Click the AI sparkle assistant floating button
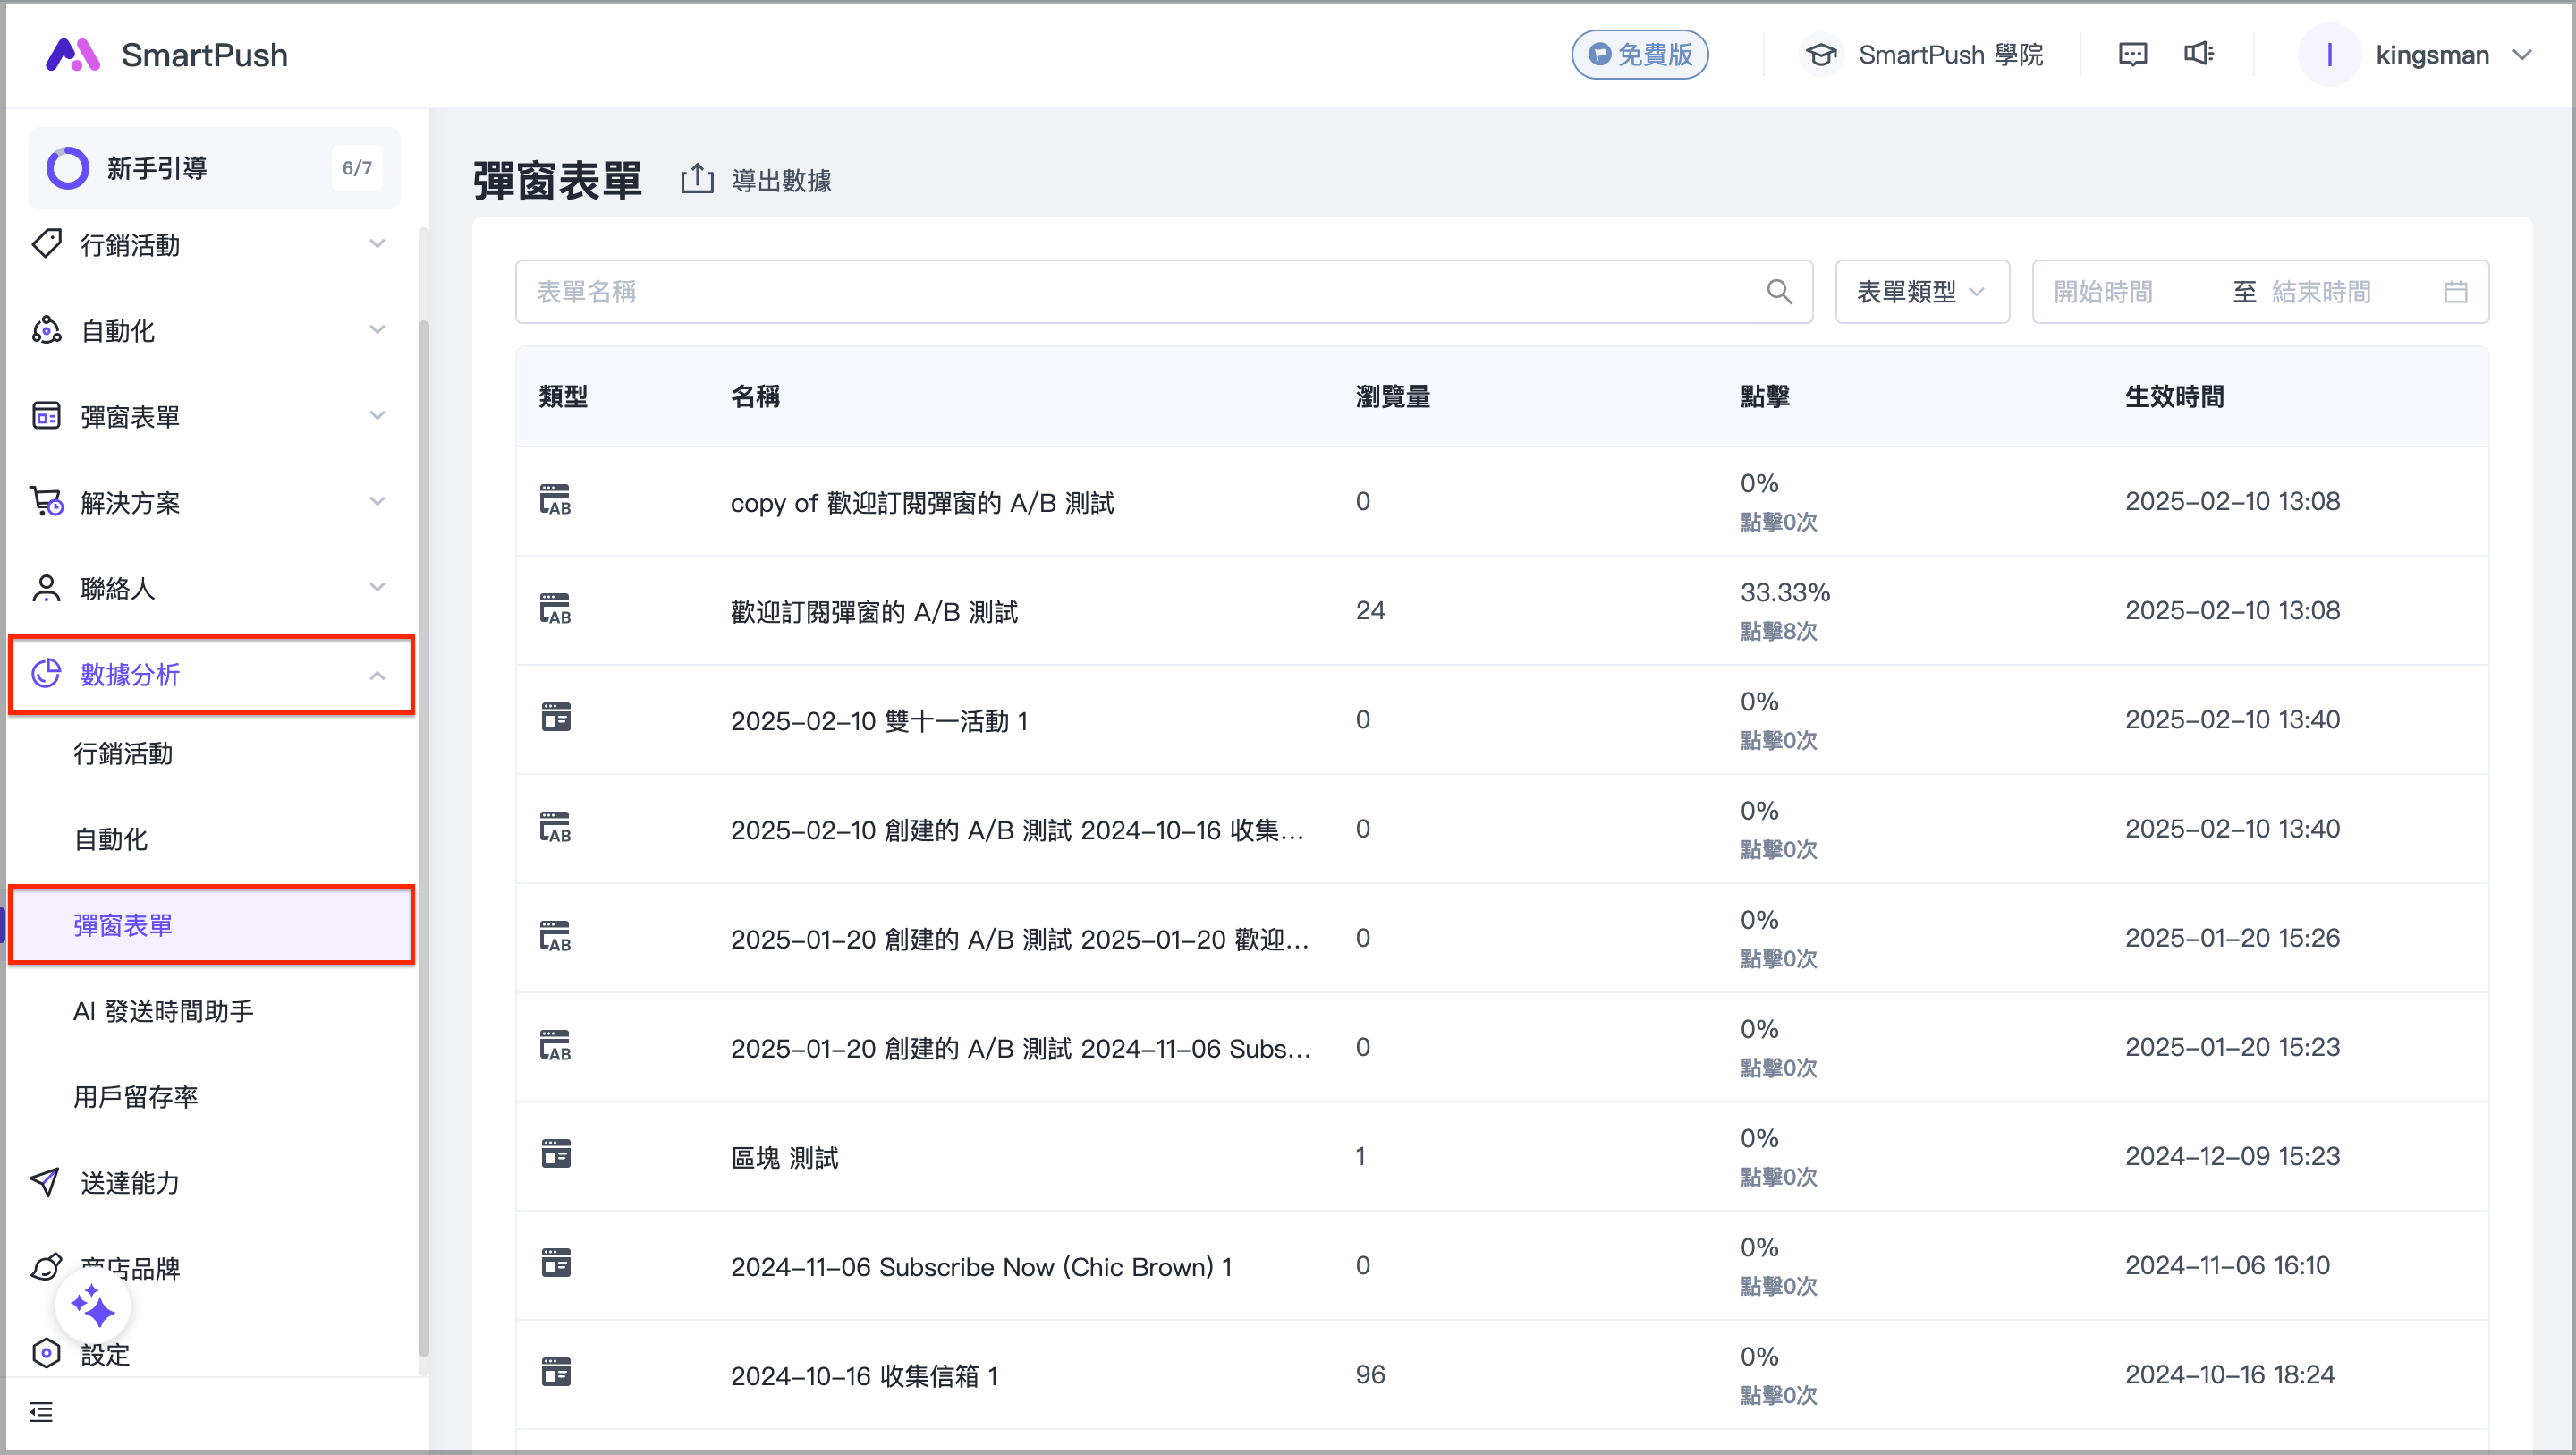Viewport: 2576px width, 1455px height. [93, 1306]
